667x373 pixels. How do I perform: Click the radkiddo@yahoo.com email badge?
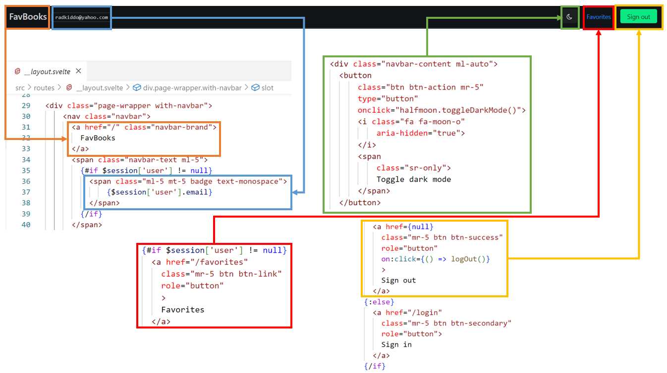pyautogui.click(x=82, y=17)
